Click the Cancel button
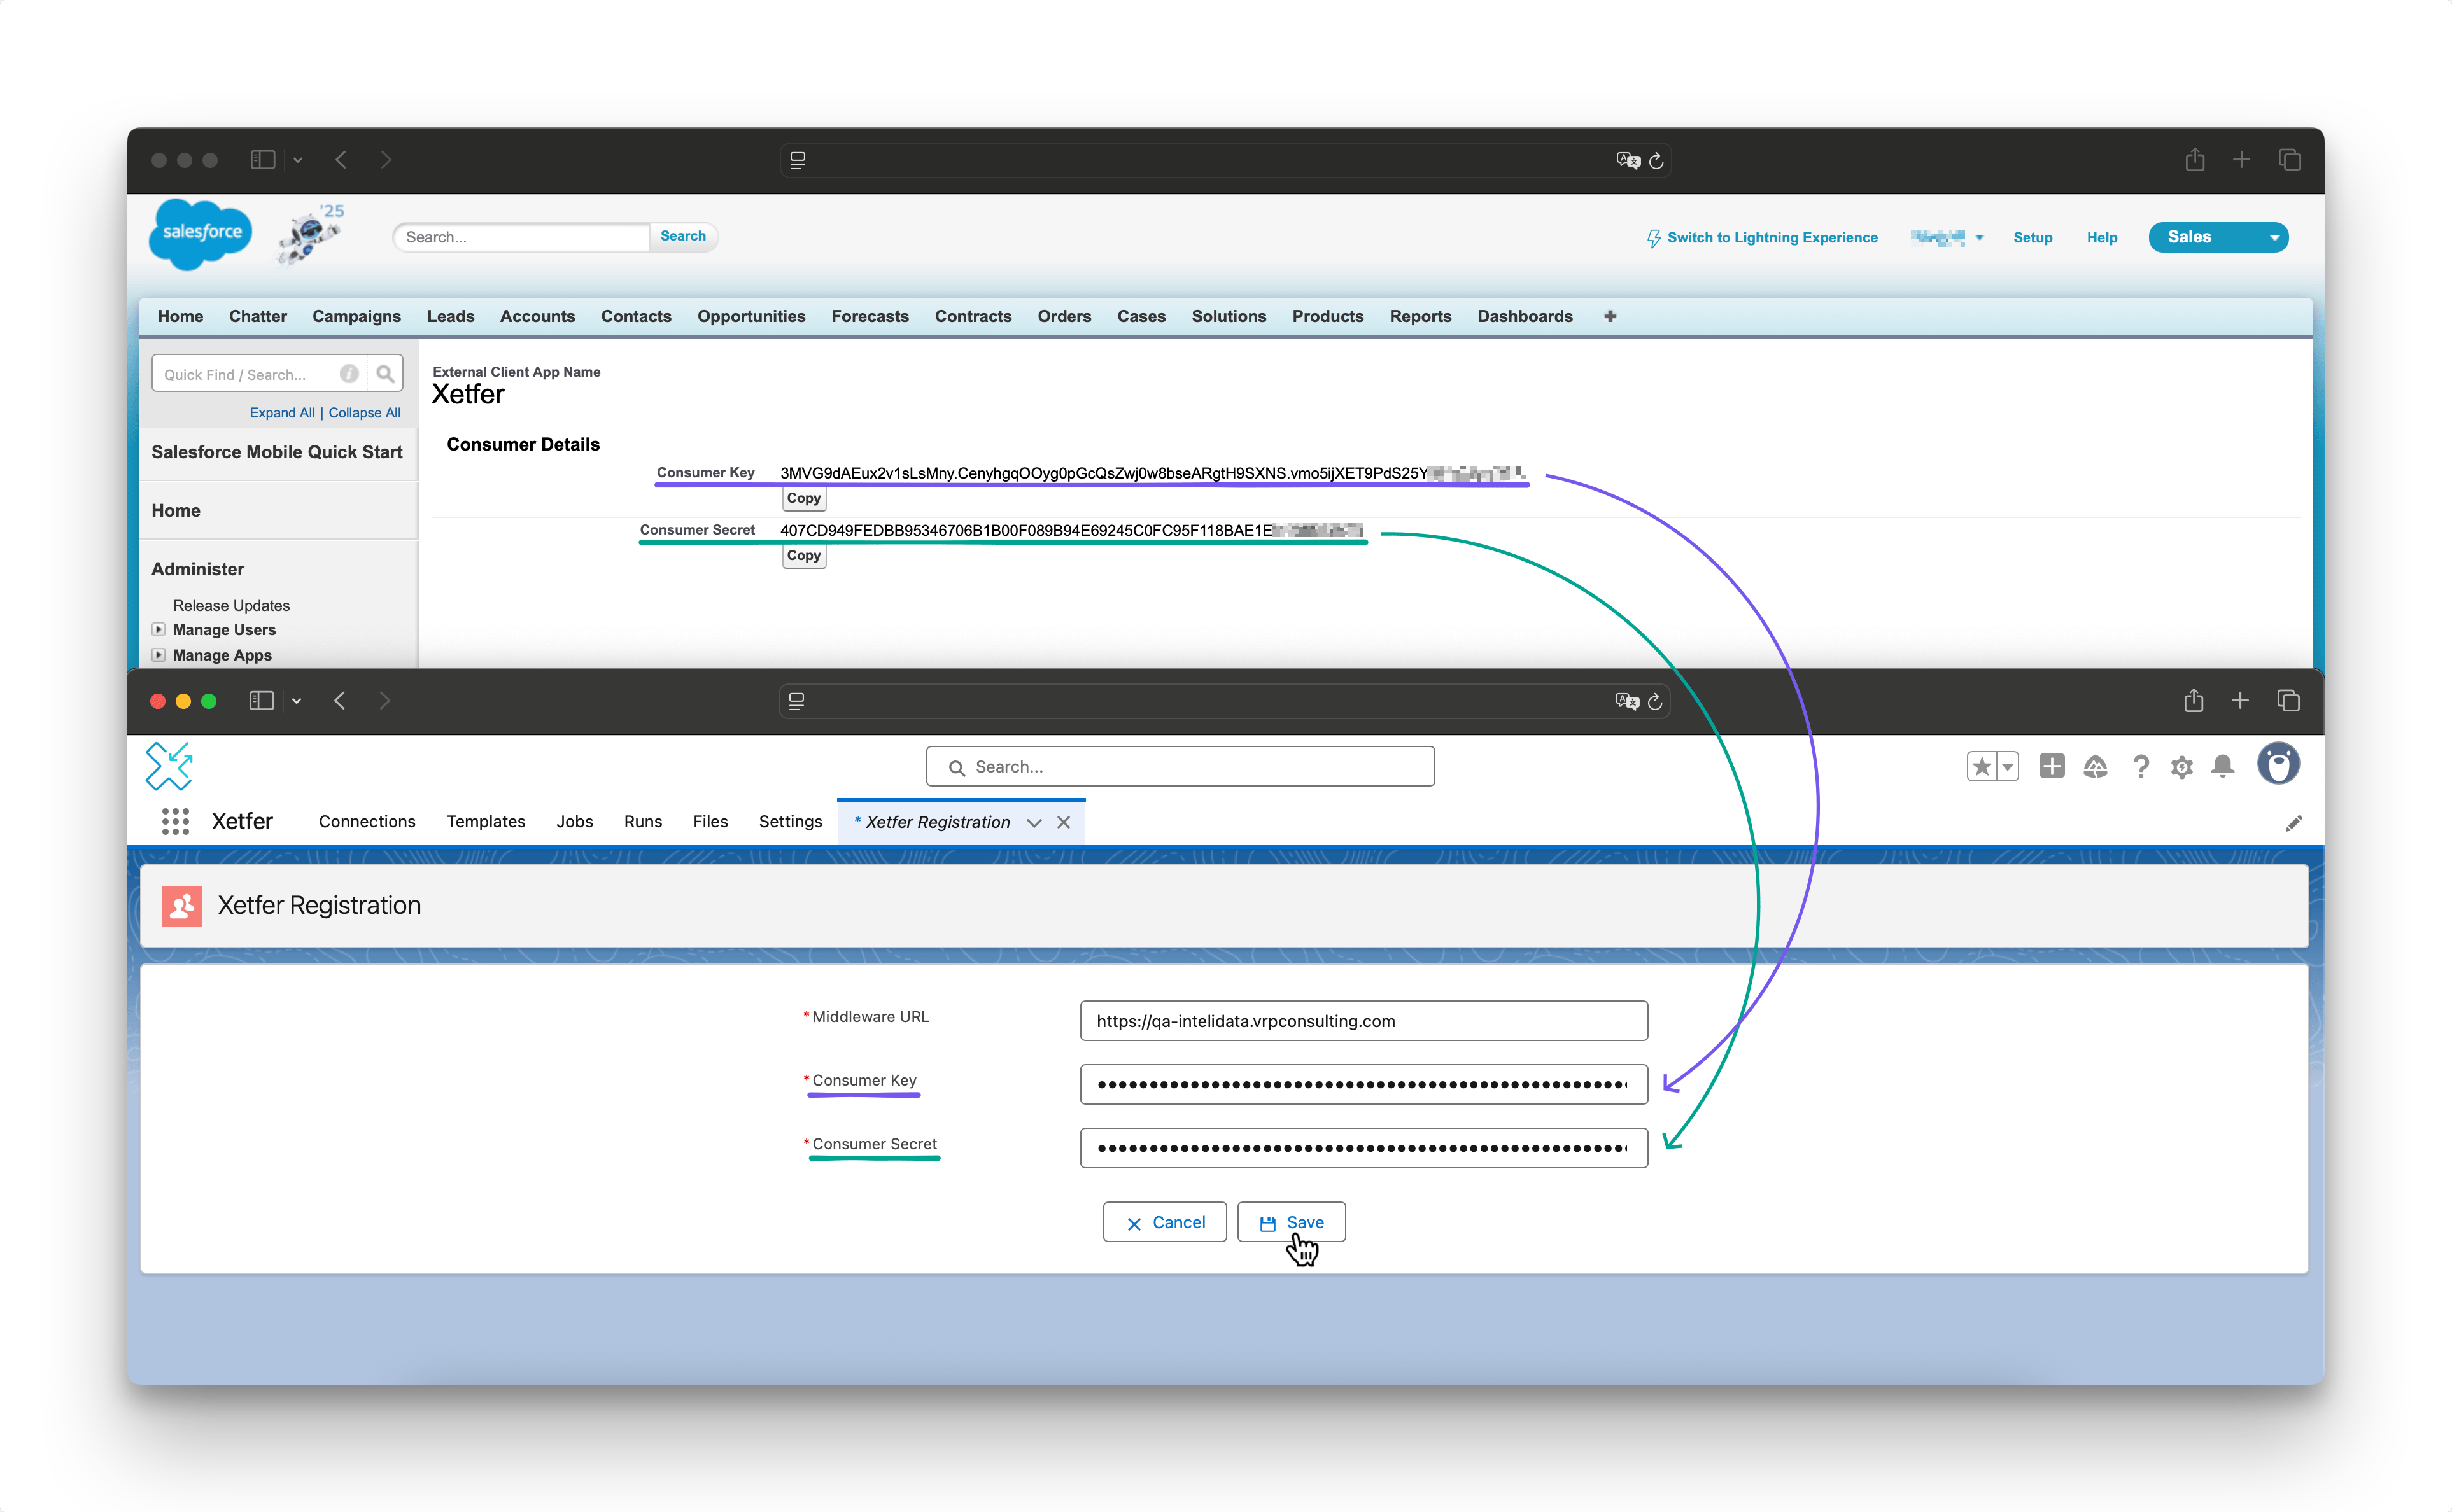2452x1512 pixels. tap(1165, 1222)
